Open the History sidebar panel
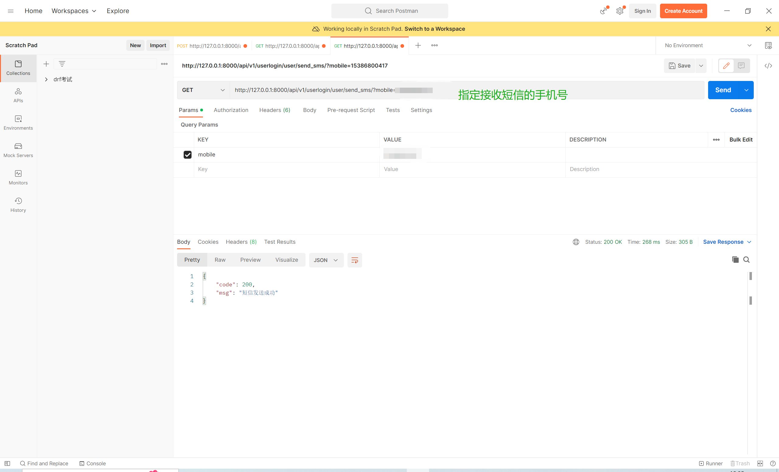Viewport: 779px width, 472px height. [18, 205]
